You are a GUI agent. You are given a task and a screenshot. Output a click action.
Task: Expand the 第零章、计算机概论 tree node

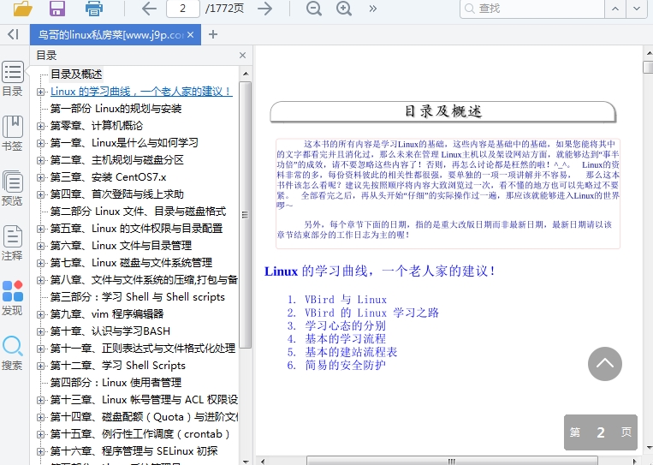point(40,126)
